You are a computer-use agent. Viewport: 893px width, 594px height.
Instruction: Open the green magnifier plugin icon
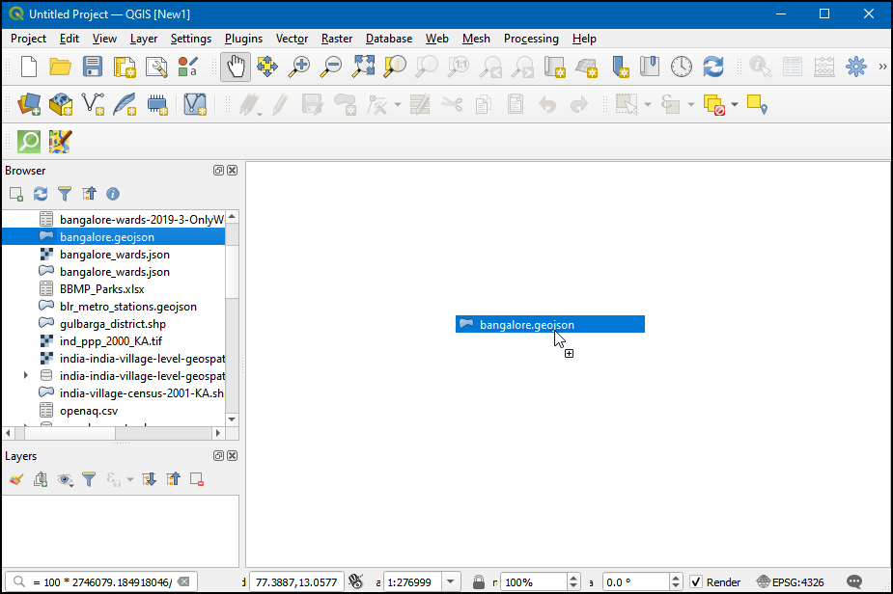(29, 142)
